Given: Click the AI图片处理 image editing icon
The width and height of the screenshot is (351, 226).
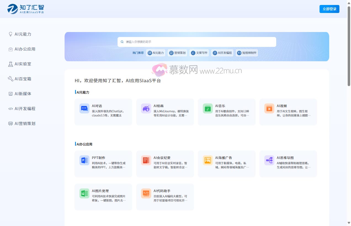Looking at the screenshot, I should click(x=84, y=193).
